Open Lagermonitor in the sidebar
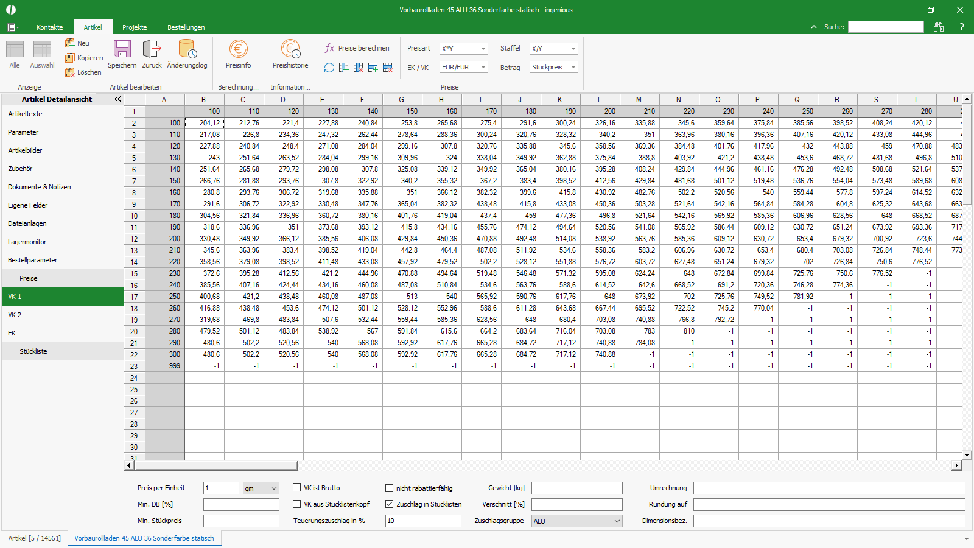Image resolution: width=974 pixels, height=548 pixels. (62, 242)
